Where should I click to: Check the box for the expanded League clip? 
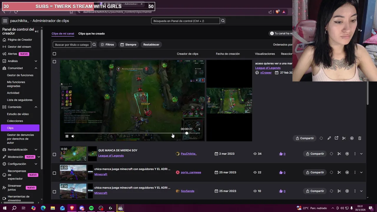[x=54, y=62]
